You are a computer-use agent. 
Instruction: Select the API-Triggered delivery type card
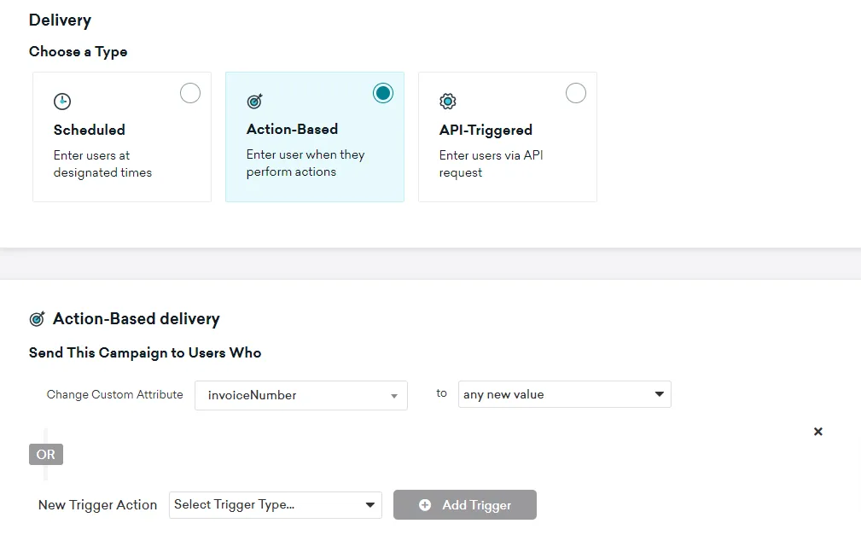point(507,137)
